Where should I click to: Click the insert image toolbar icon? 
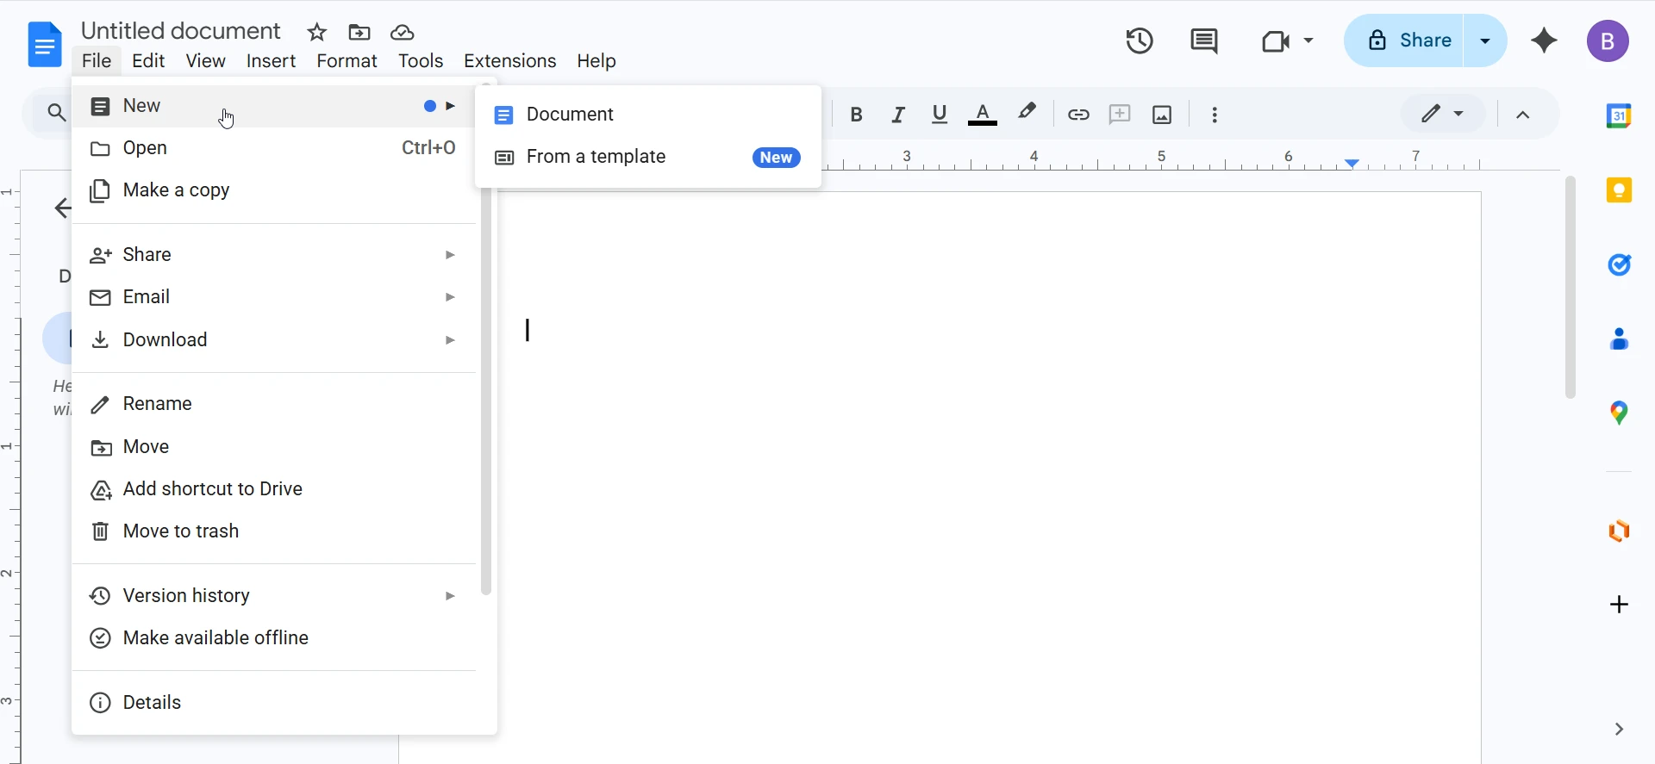tap(1162, 115)
